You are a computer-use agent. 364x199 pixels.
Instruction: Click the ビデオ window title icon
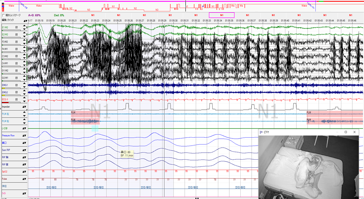pos(262,132)
